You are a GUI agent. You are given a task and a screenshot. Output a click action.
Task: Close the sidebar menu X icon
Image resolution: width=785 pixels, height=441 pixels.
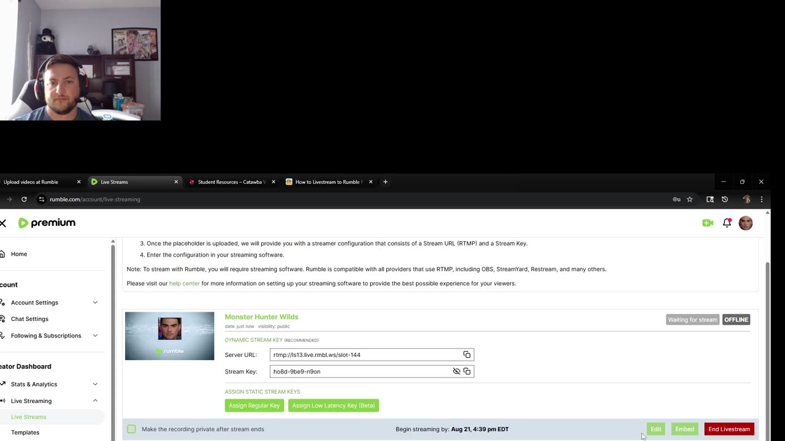pos(3,223)
